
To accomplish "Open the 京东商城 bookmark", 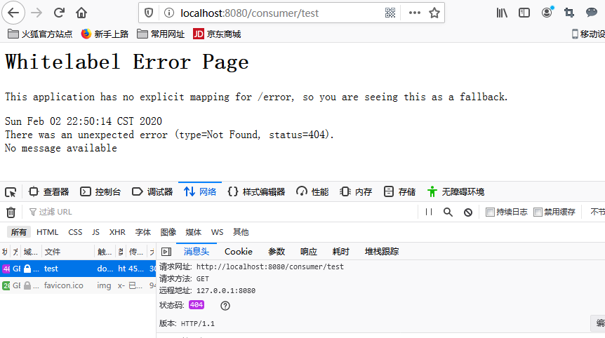I will coord(218,34).
